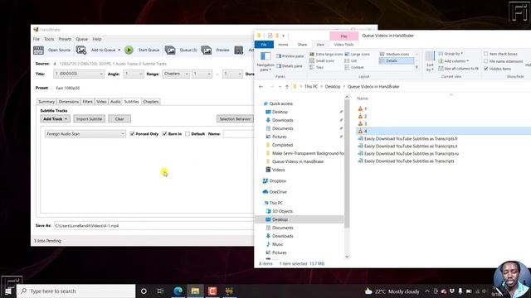Open HandBrake Tools menu
This screenshot has height=298, width=531.
coord(49,39)
